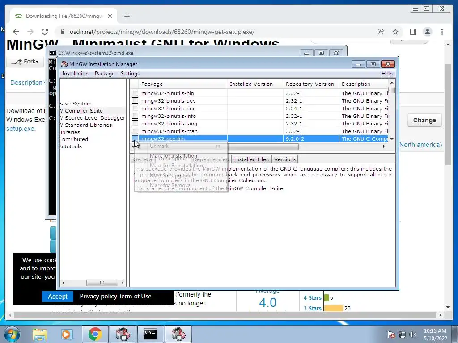The image size is (458, 343).
Task: Open Term of Use link
Action: 135,297
